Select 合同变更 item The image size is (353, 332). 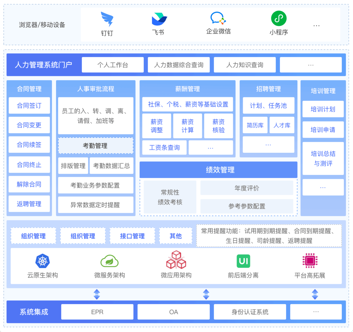29,125
